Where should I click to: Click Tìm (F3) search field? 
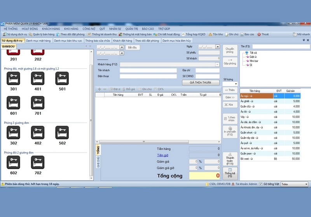pos(281,47)
